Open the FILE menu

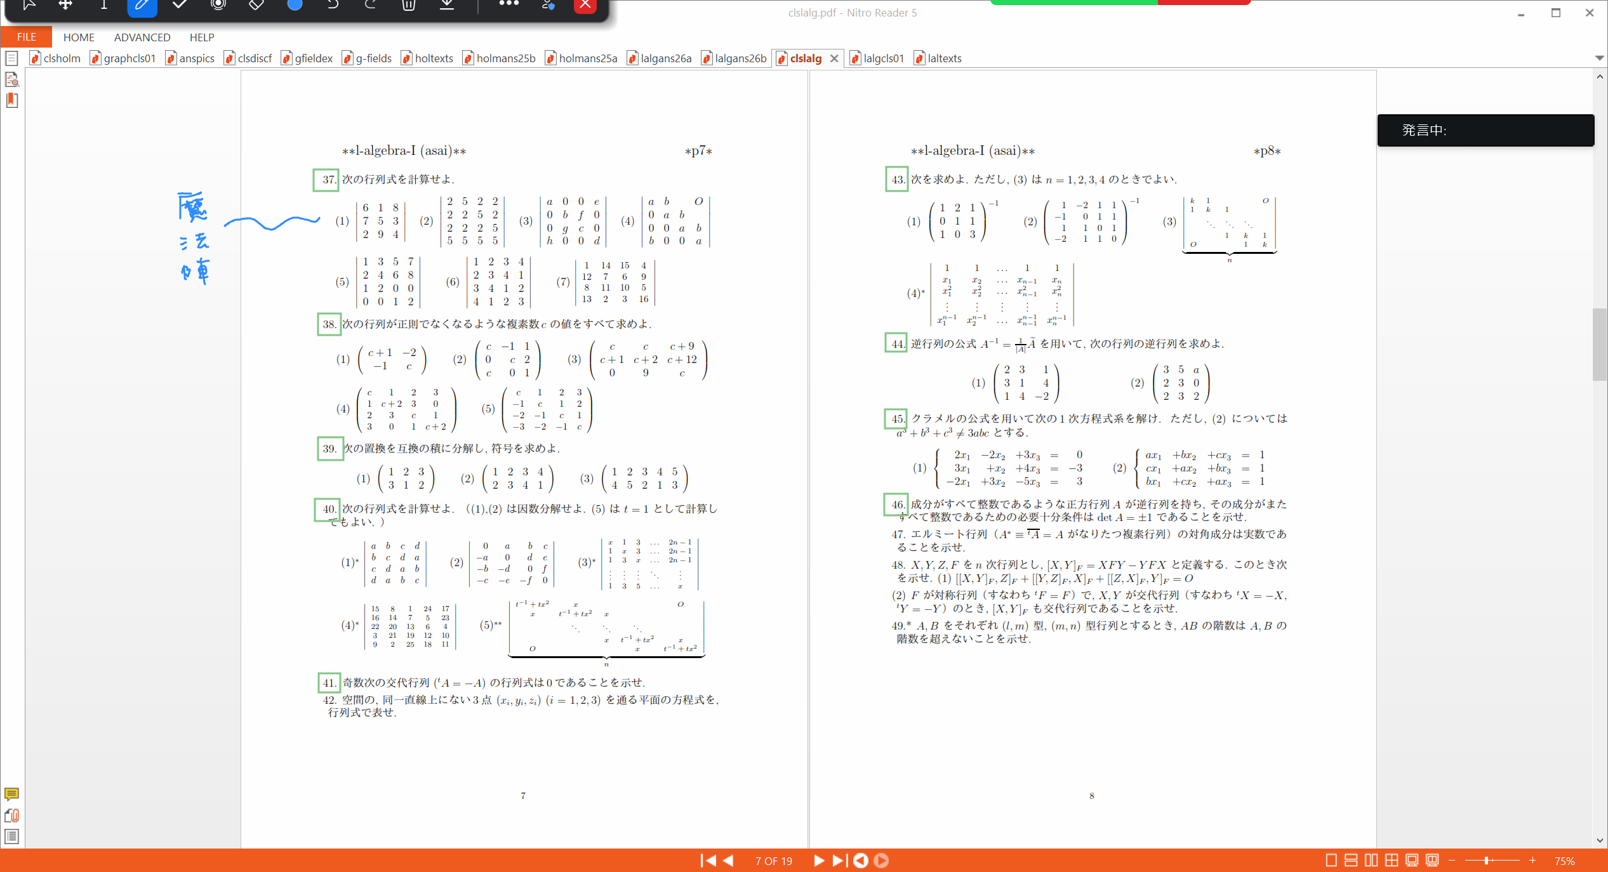(26, 37)
